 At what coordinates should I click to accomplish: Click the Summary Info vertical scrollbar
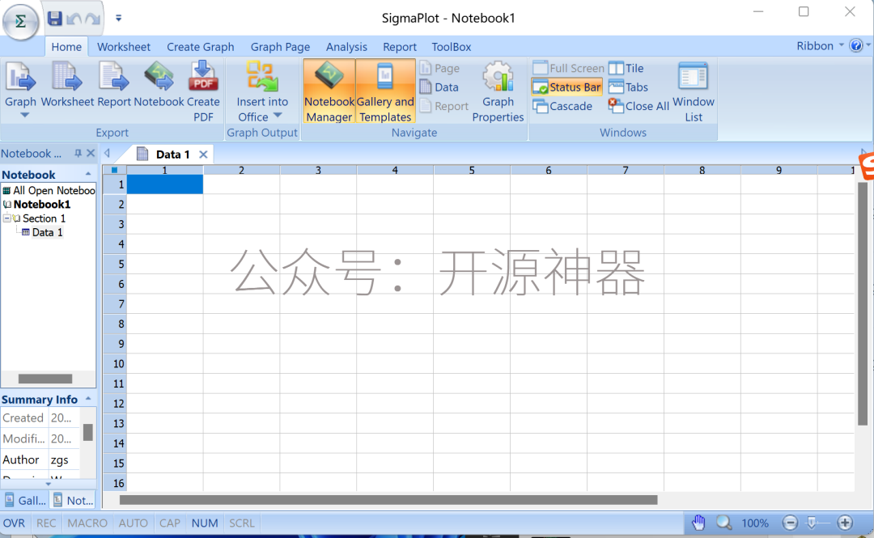[87, 433]
